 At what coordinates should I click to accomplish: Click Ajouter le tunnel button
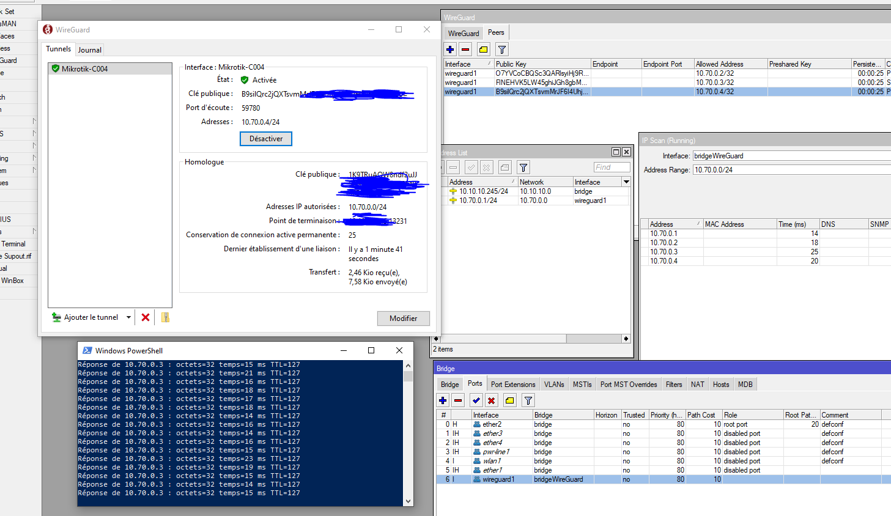click(86, 317)
